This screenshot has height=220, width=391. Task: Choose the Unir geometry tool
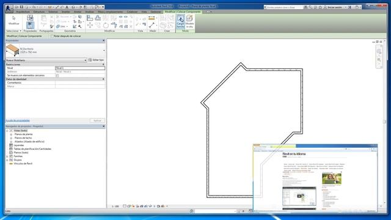tap(61, 26)
